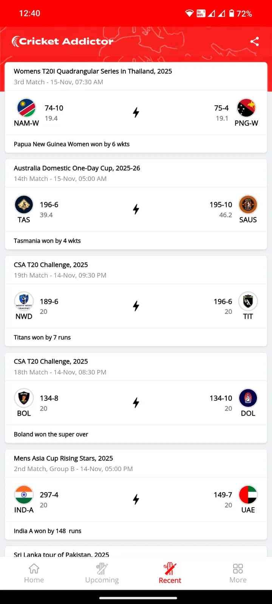Screen dimensions: 272x604
Task: Tap the Titans team logo
Action: tap(248, 301)
